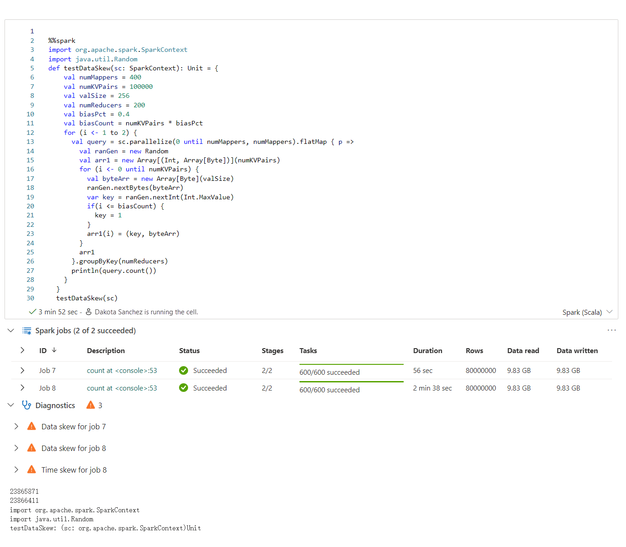The height and width of the screenshot is (547, 626).
Task: Click the warning icon for Data skew job 7
Action: (x=32, y=426)
